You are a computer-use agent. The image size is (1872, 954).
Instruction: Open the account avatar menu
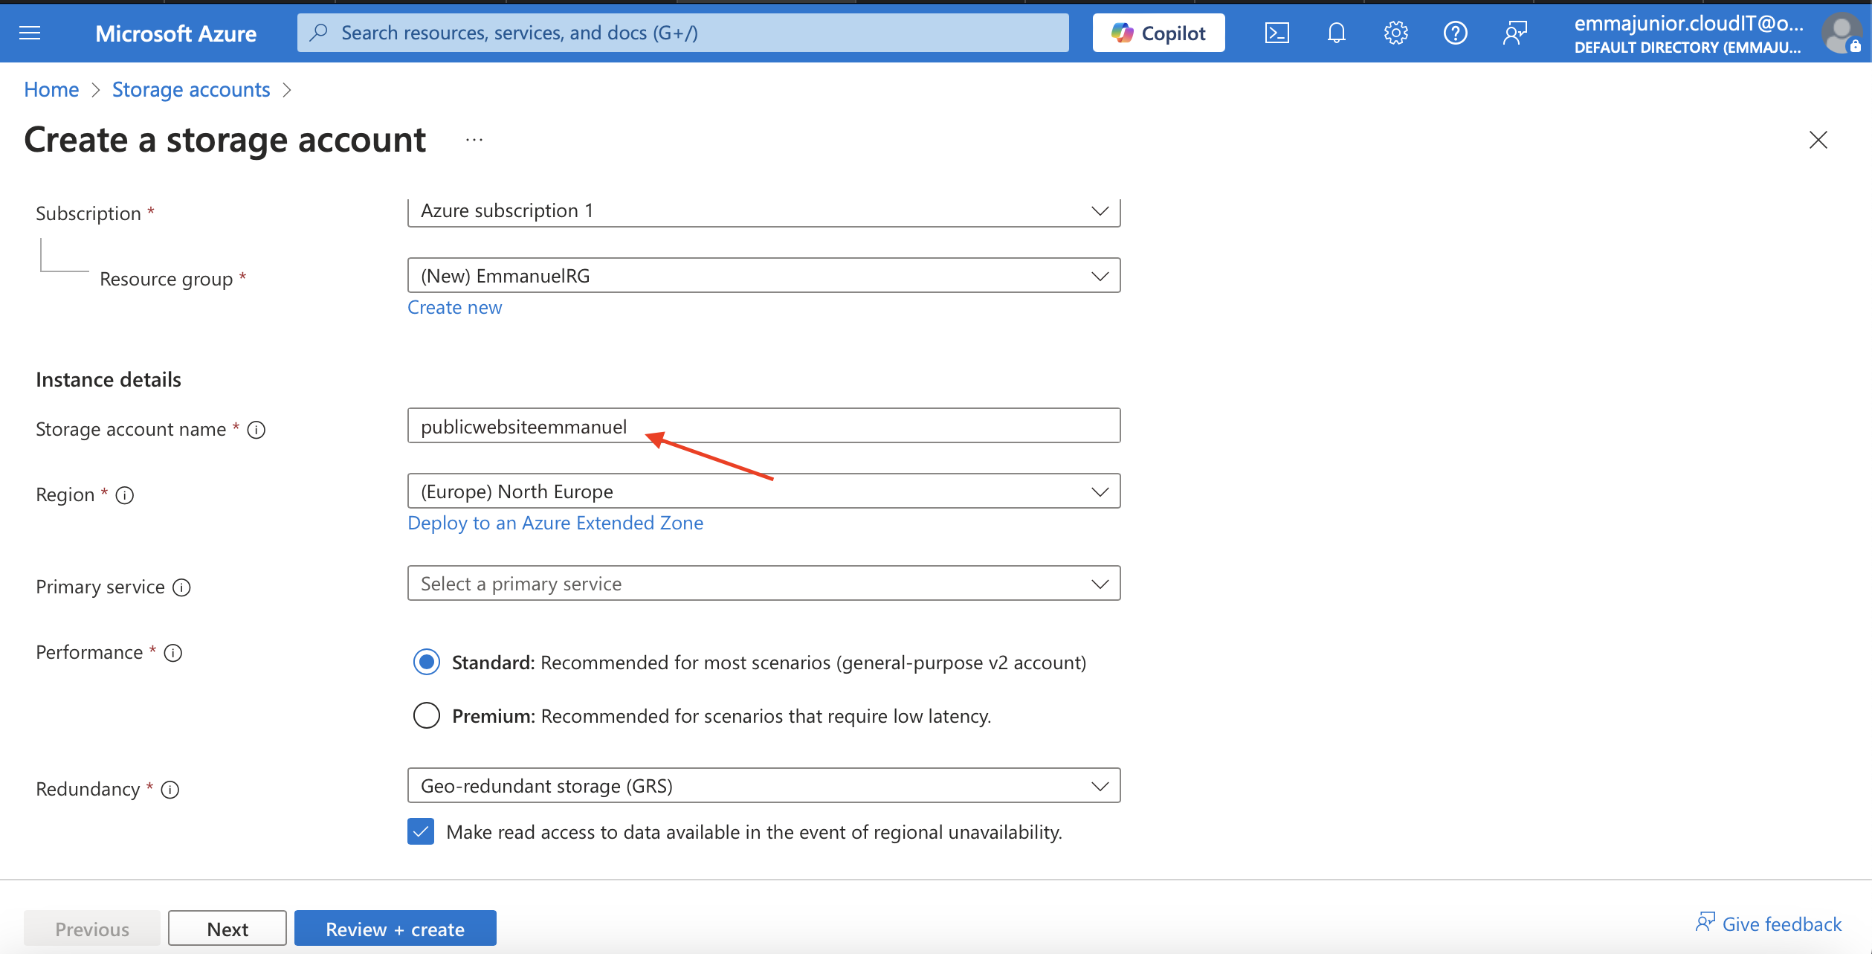click(x=1842, y=33)
